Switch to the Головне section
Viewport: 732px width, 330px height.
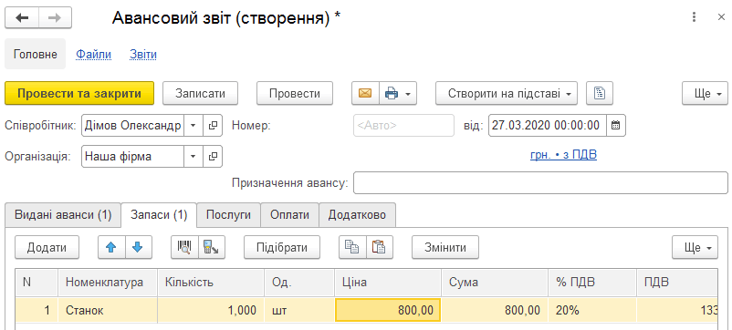tap(36, 55)
